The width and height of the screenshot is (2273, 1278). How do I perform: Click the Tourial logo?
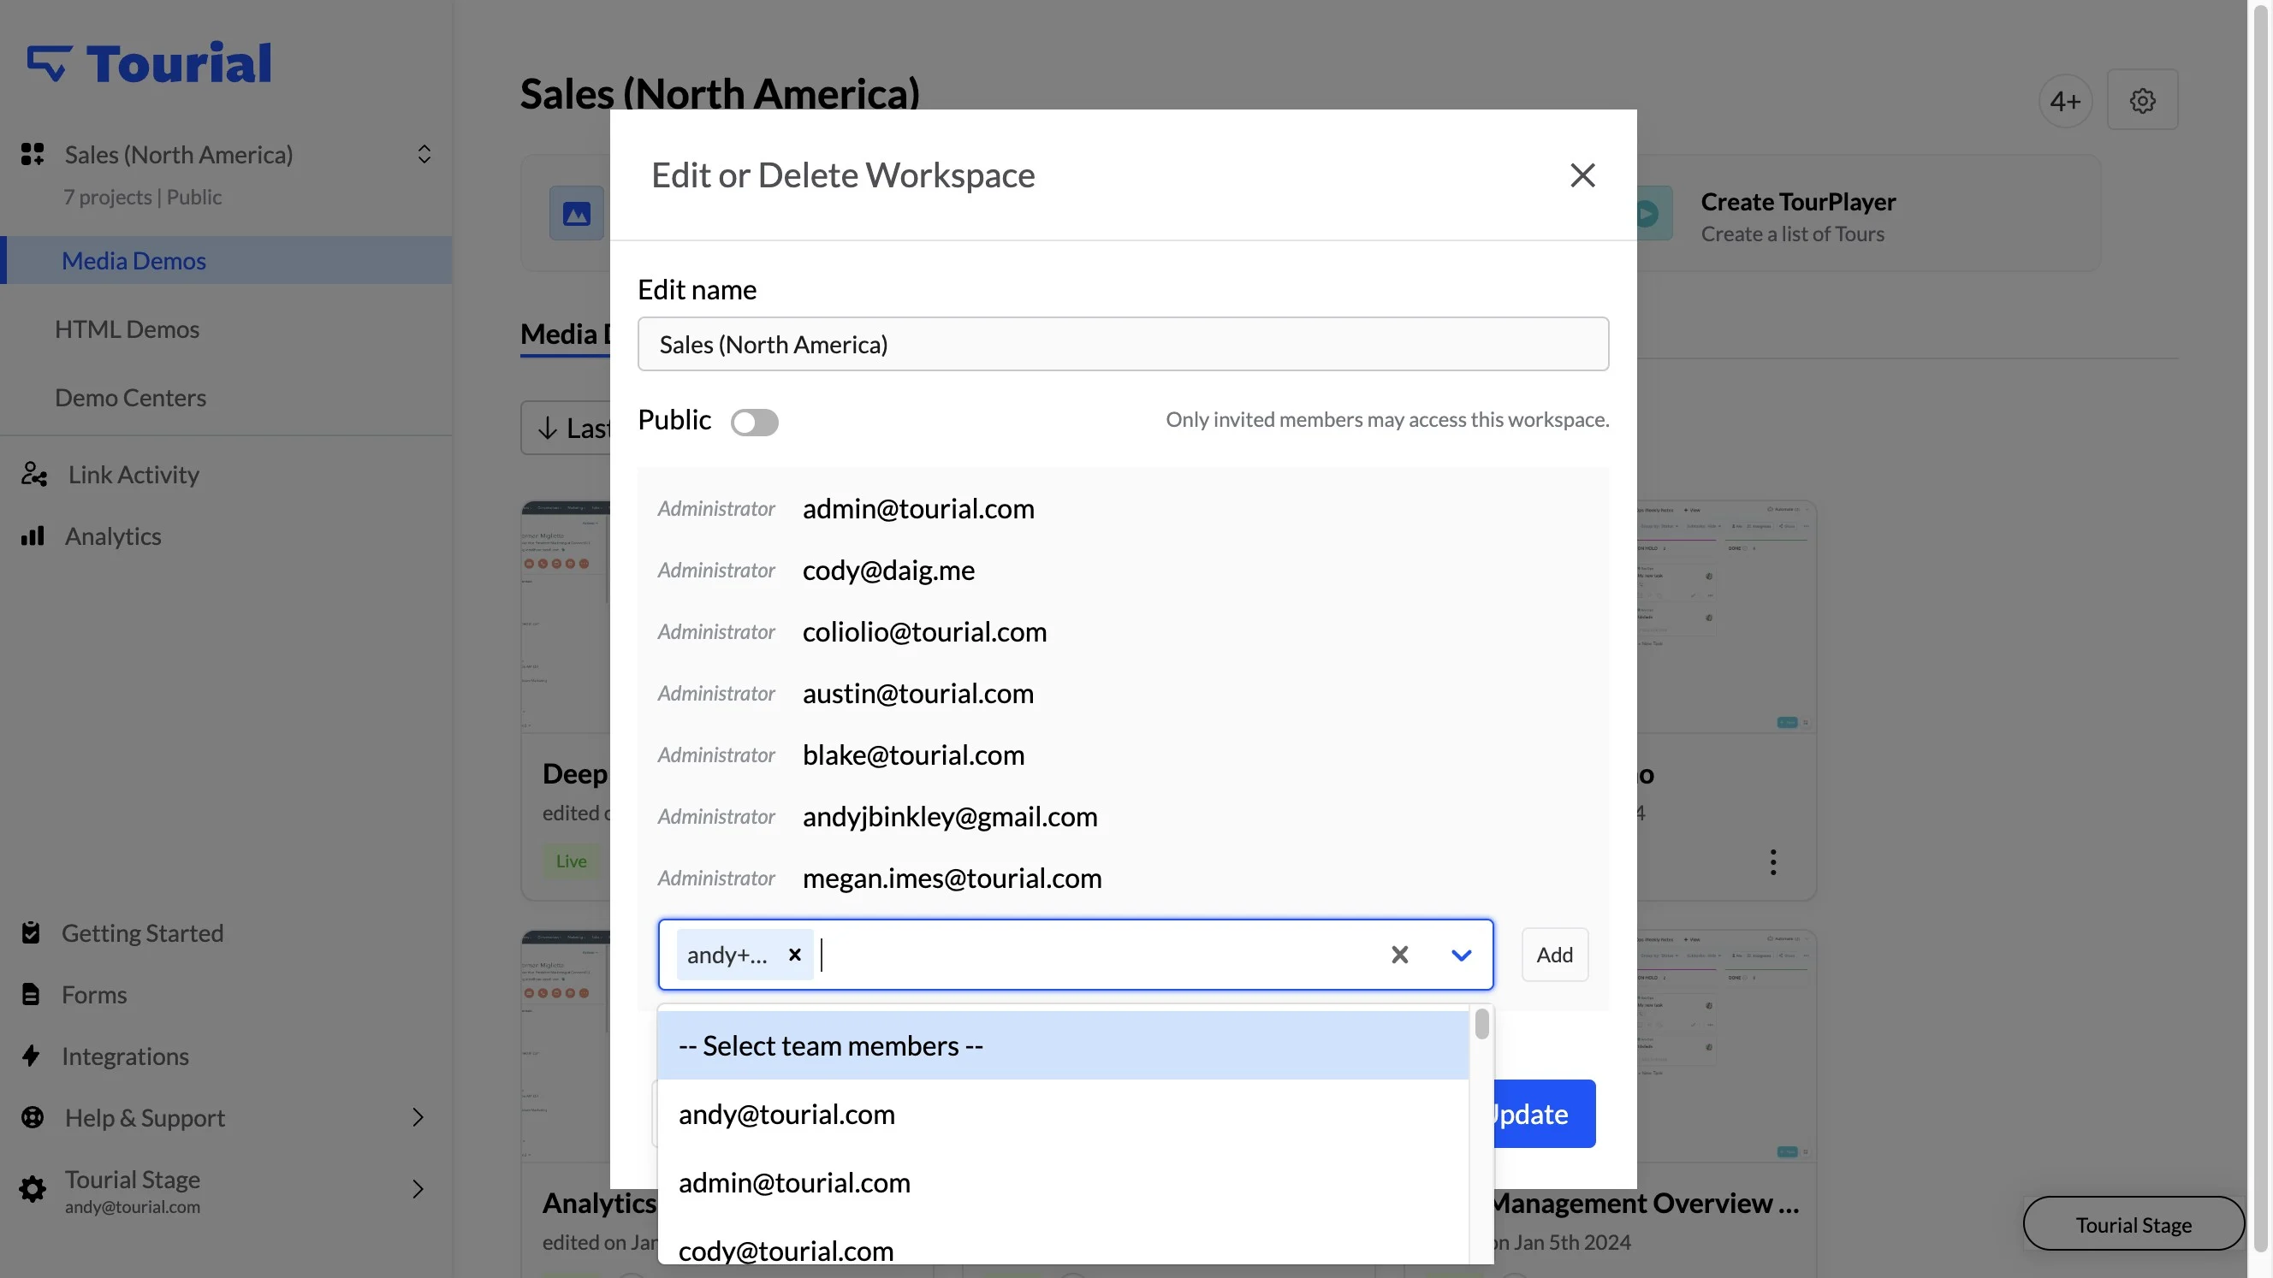pos(148,63)
